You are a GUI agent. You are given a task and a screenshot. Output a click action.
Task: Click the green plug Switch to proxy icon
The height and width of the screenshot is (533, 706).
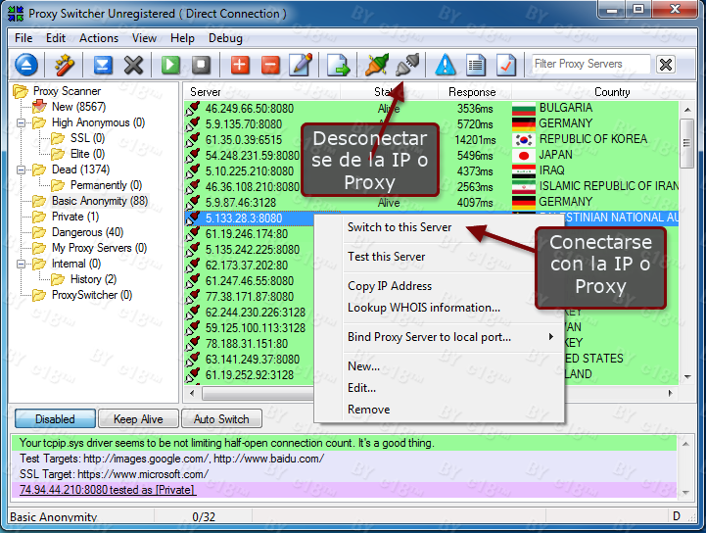coord(377,66)
